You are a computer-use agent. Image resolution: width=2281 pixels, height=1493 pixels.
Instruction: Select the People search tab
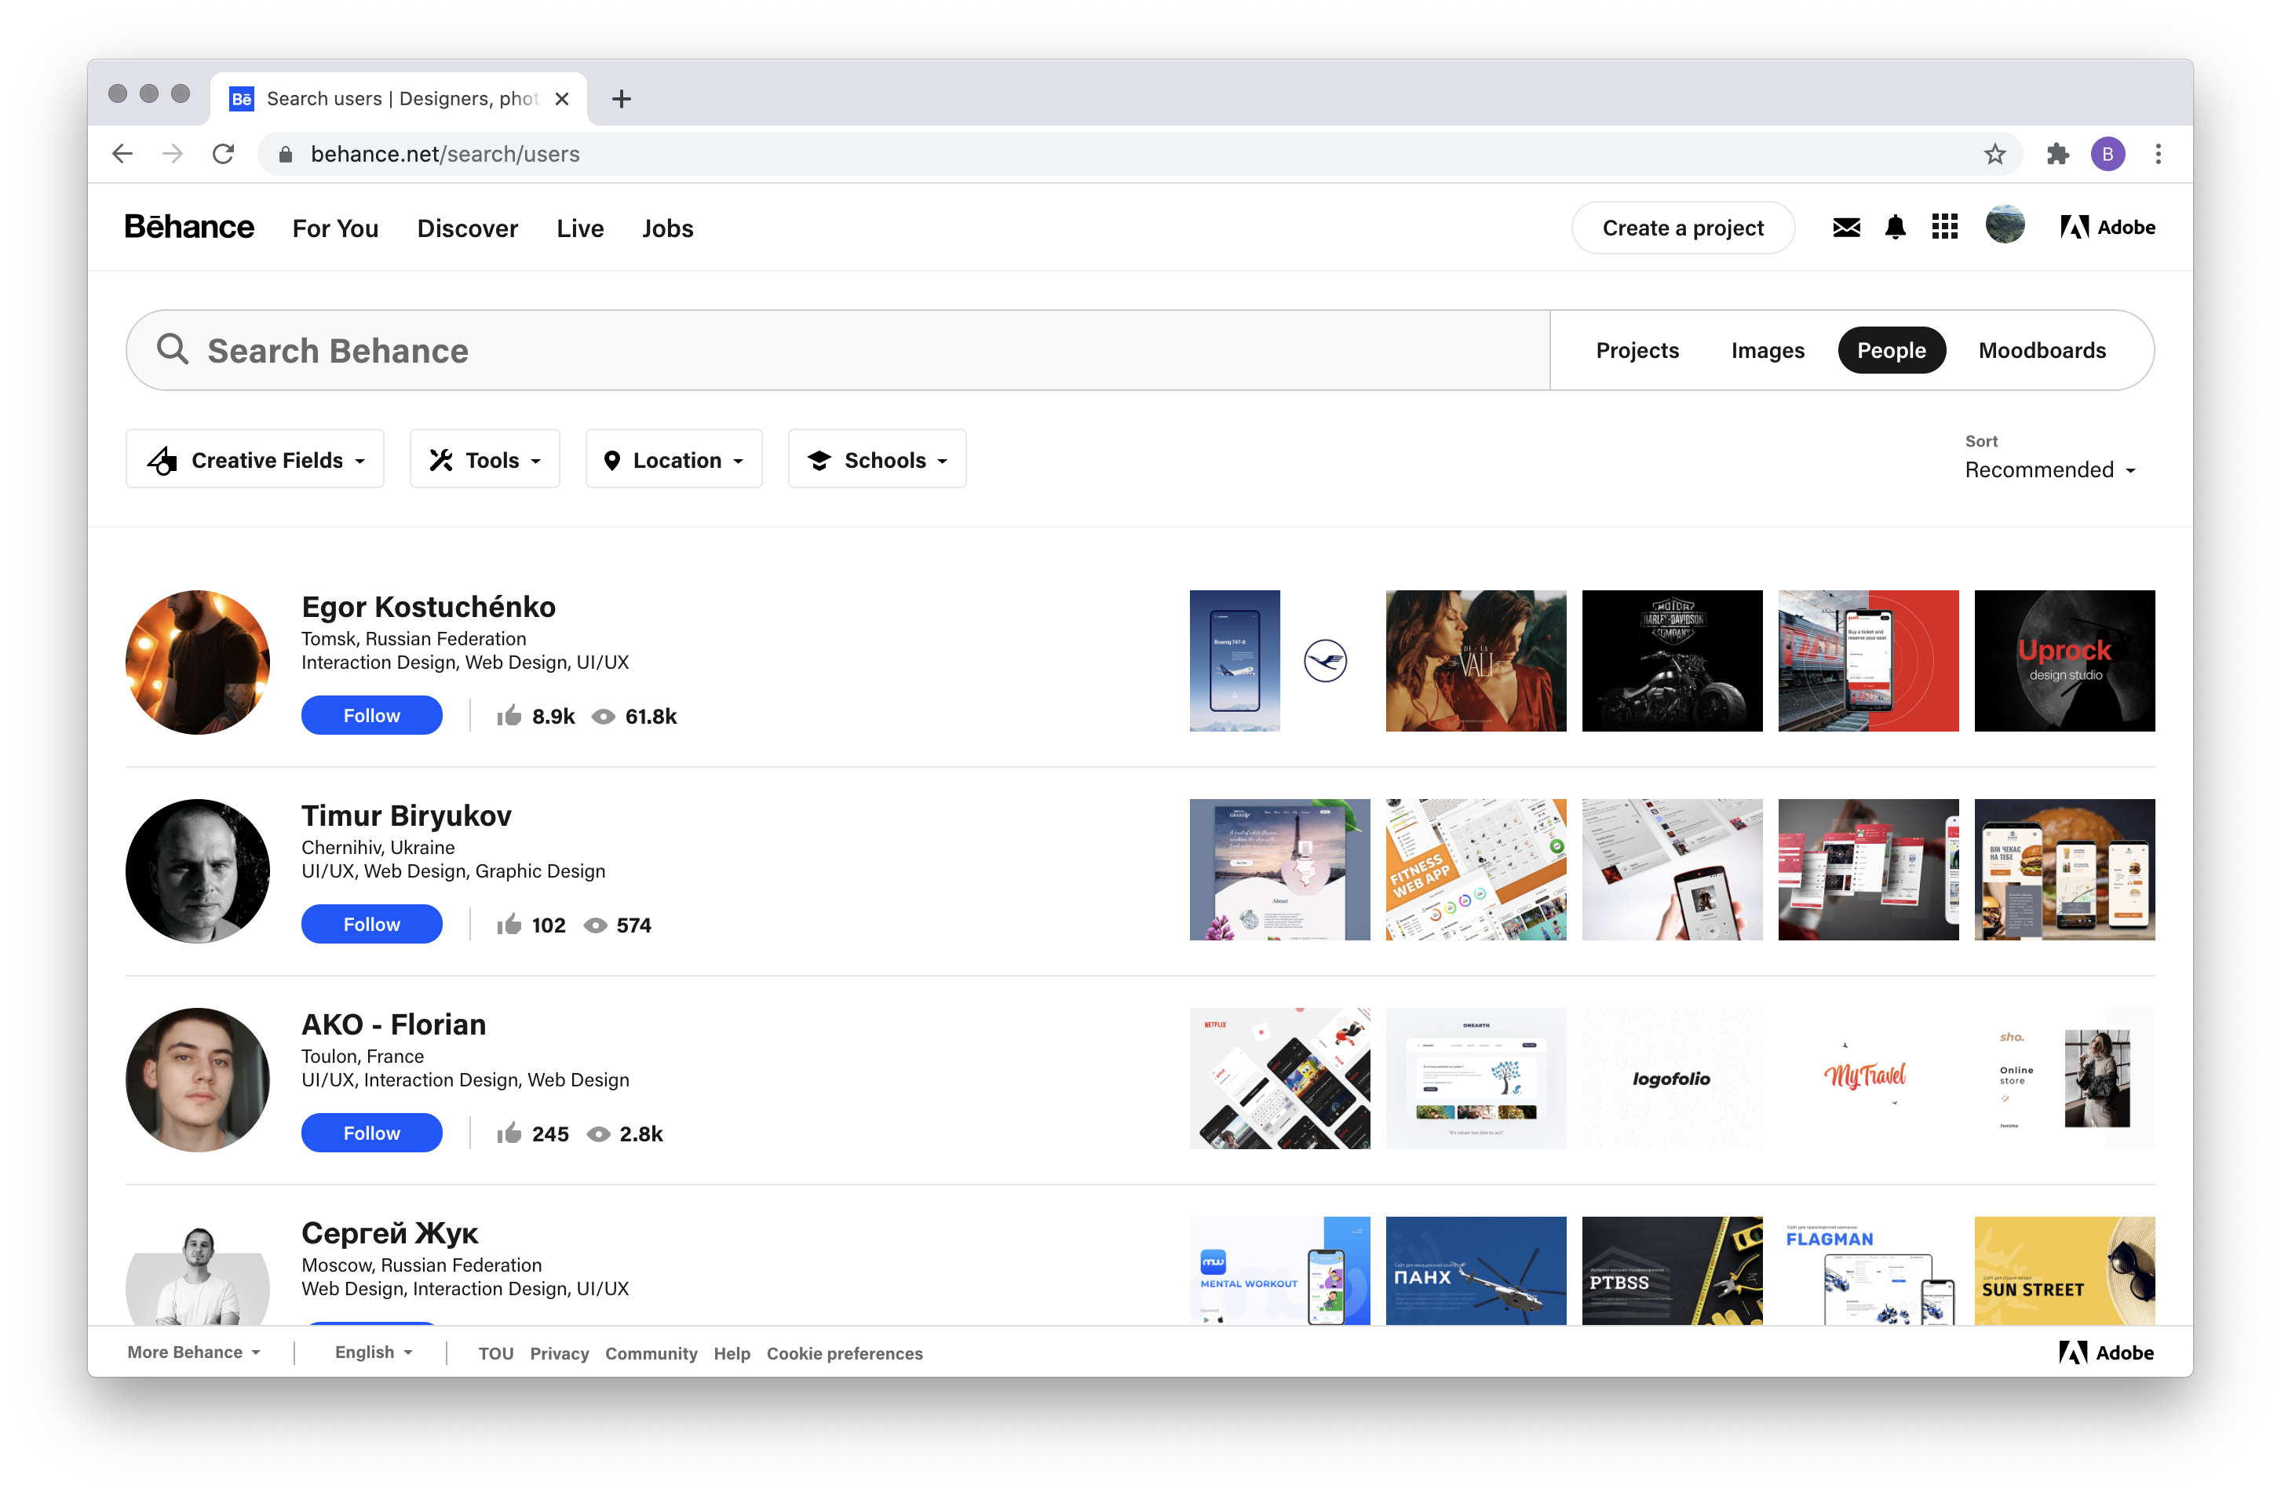pyautogui.click(x=1891, y=350)
